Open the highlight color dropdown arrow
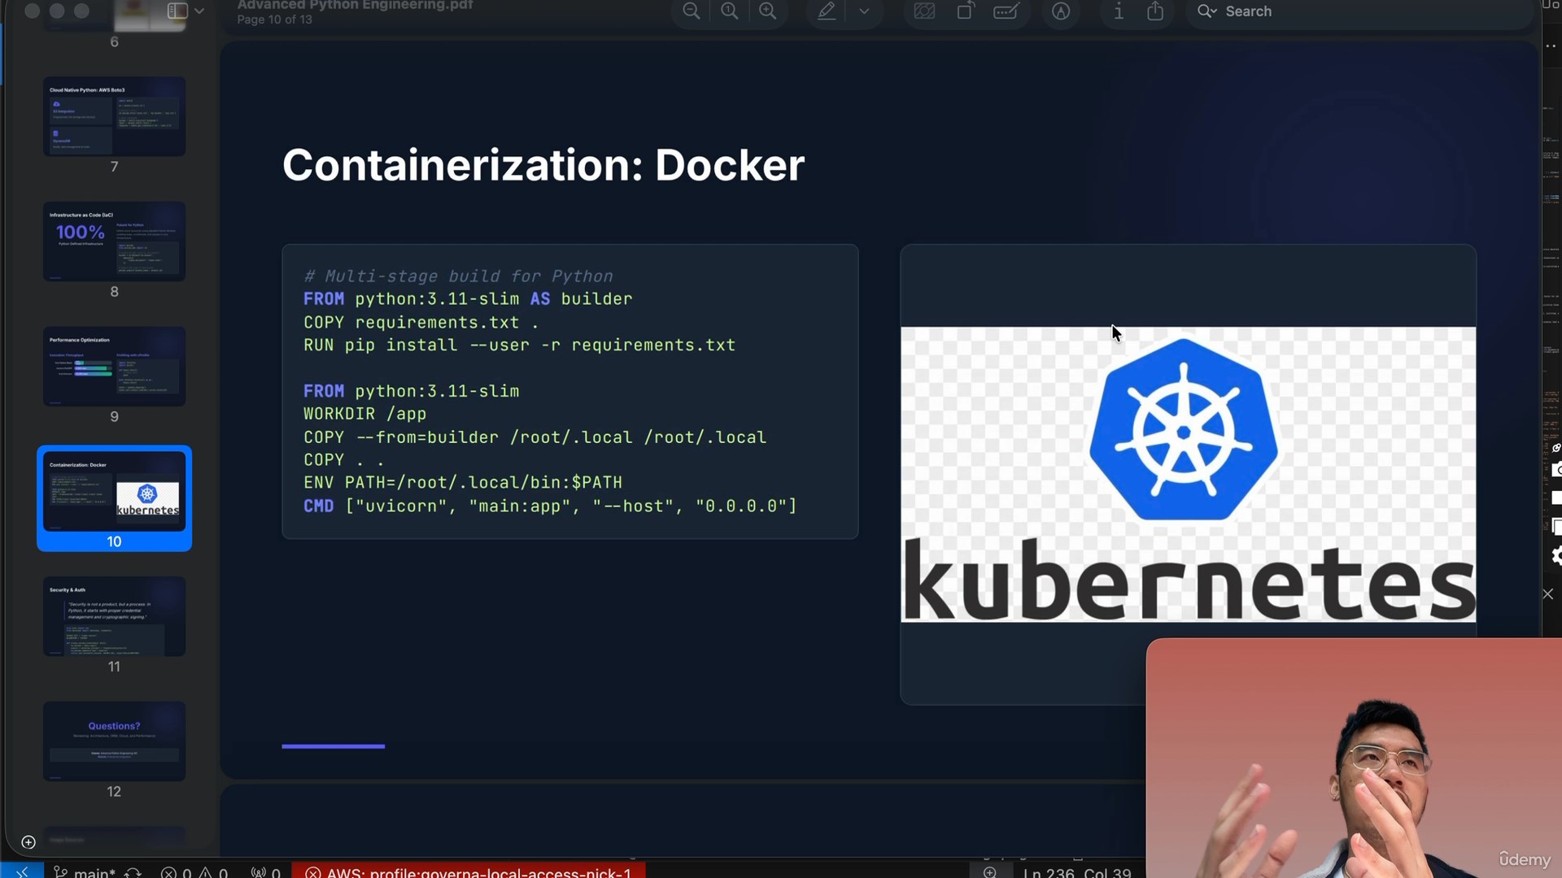Viewport: 1562px width, 878px height. [x=864, y=11]
